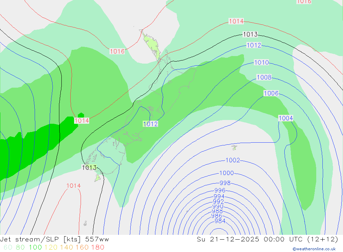This screenshot has width=343, height=252.
Task: Click the 1004 isobar label
Action: pyautogui.click(x=286, y=118)
